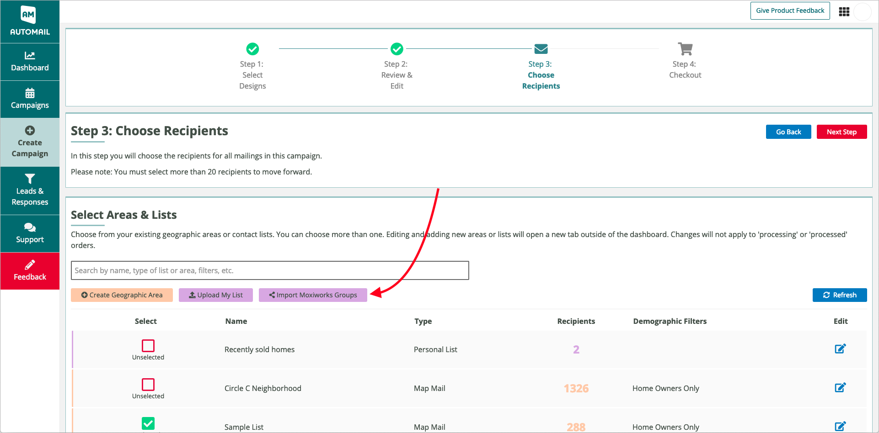The image size is (879, 433).
Task: Open Leads & Responses section
Action: point(30,191)
